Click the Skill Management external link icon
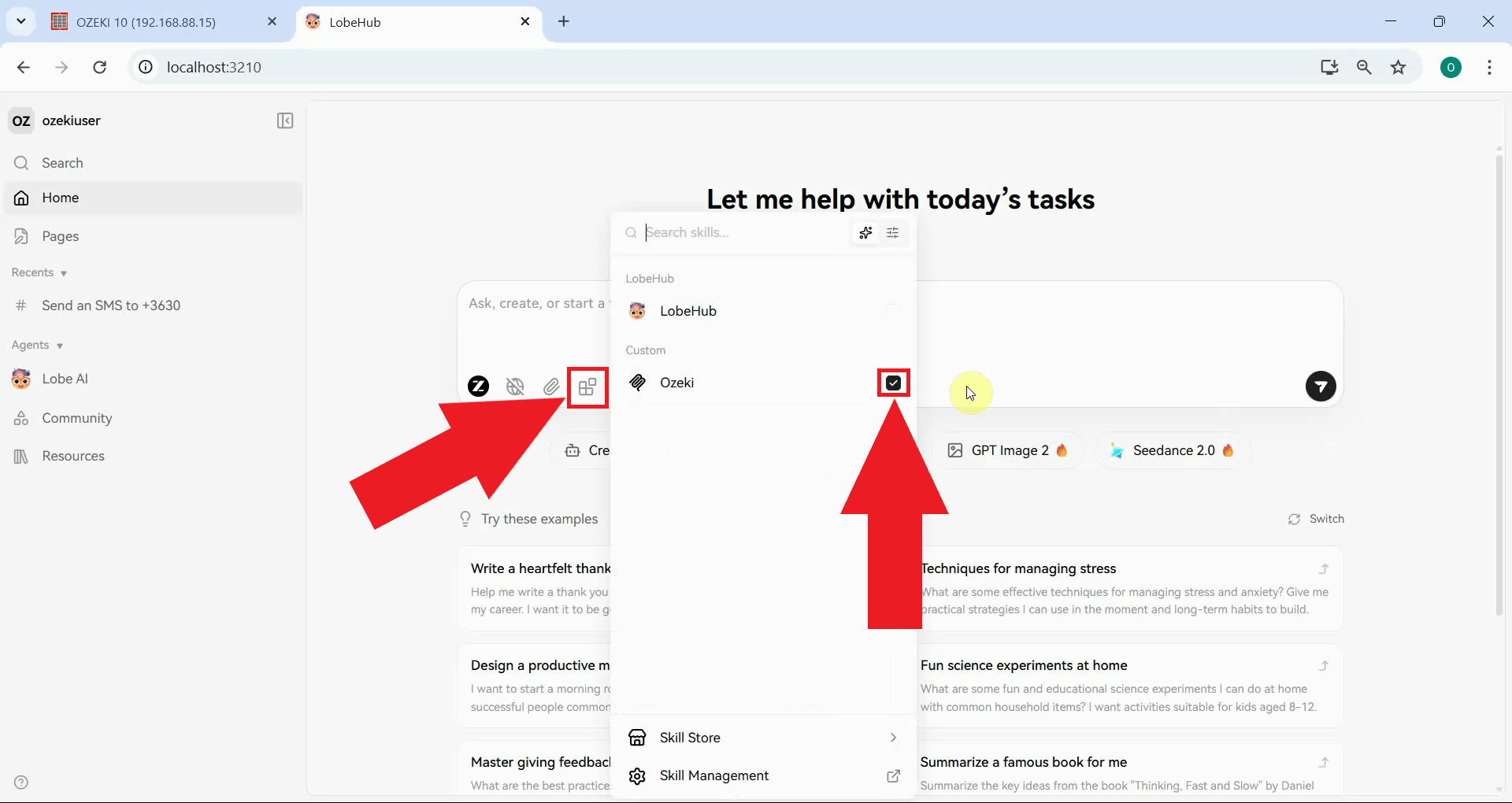The image size is (1512, 803). tap(893, 776)
